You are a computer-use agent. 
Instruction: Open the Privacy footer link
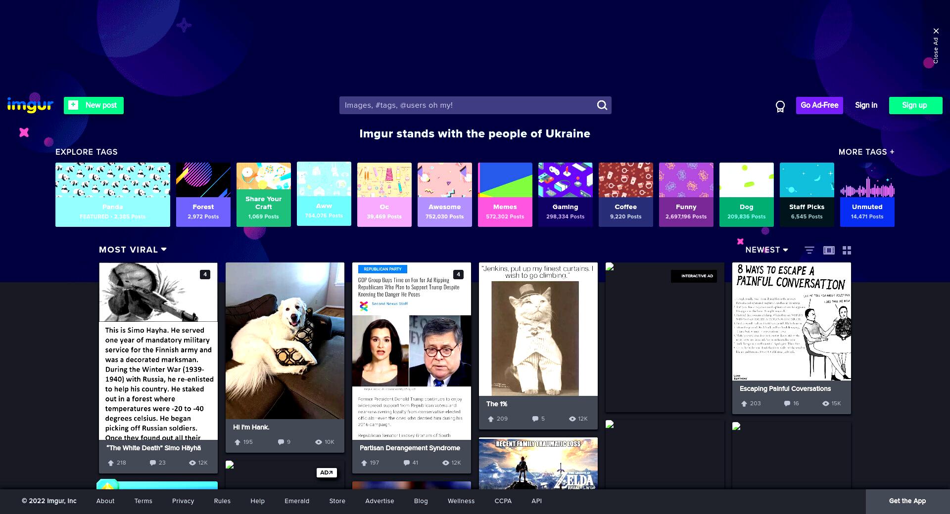pos(183,501)
